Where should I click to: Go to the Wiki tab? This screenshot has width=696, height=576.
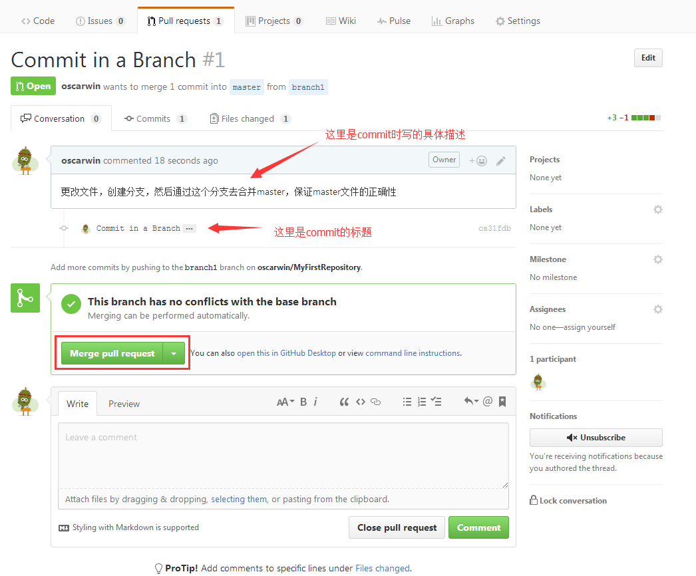pyautogui.click(x=341, y=21)
